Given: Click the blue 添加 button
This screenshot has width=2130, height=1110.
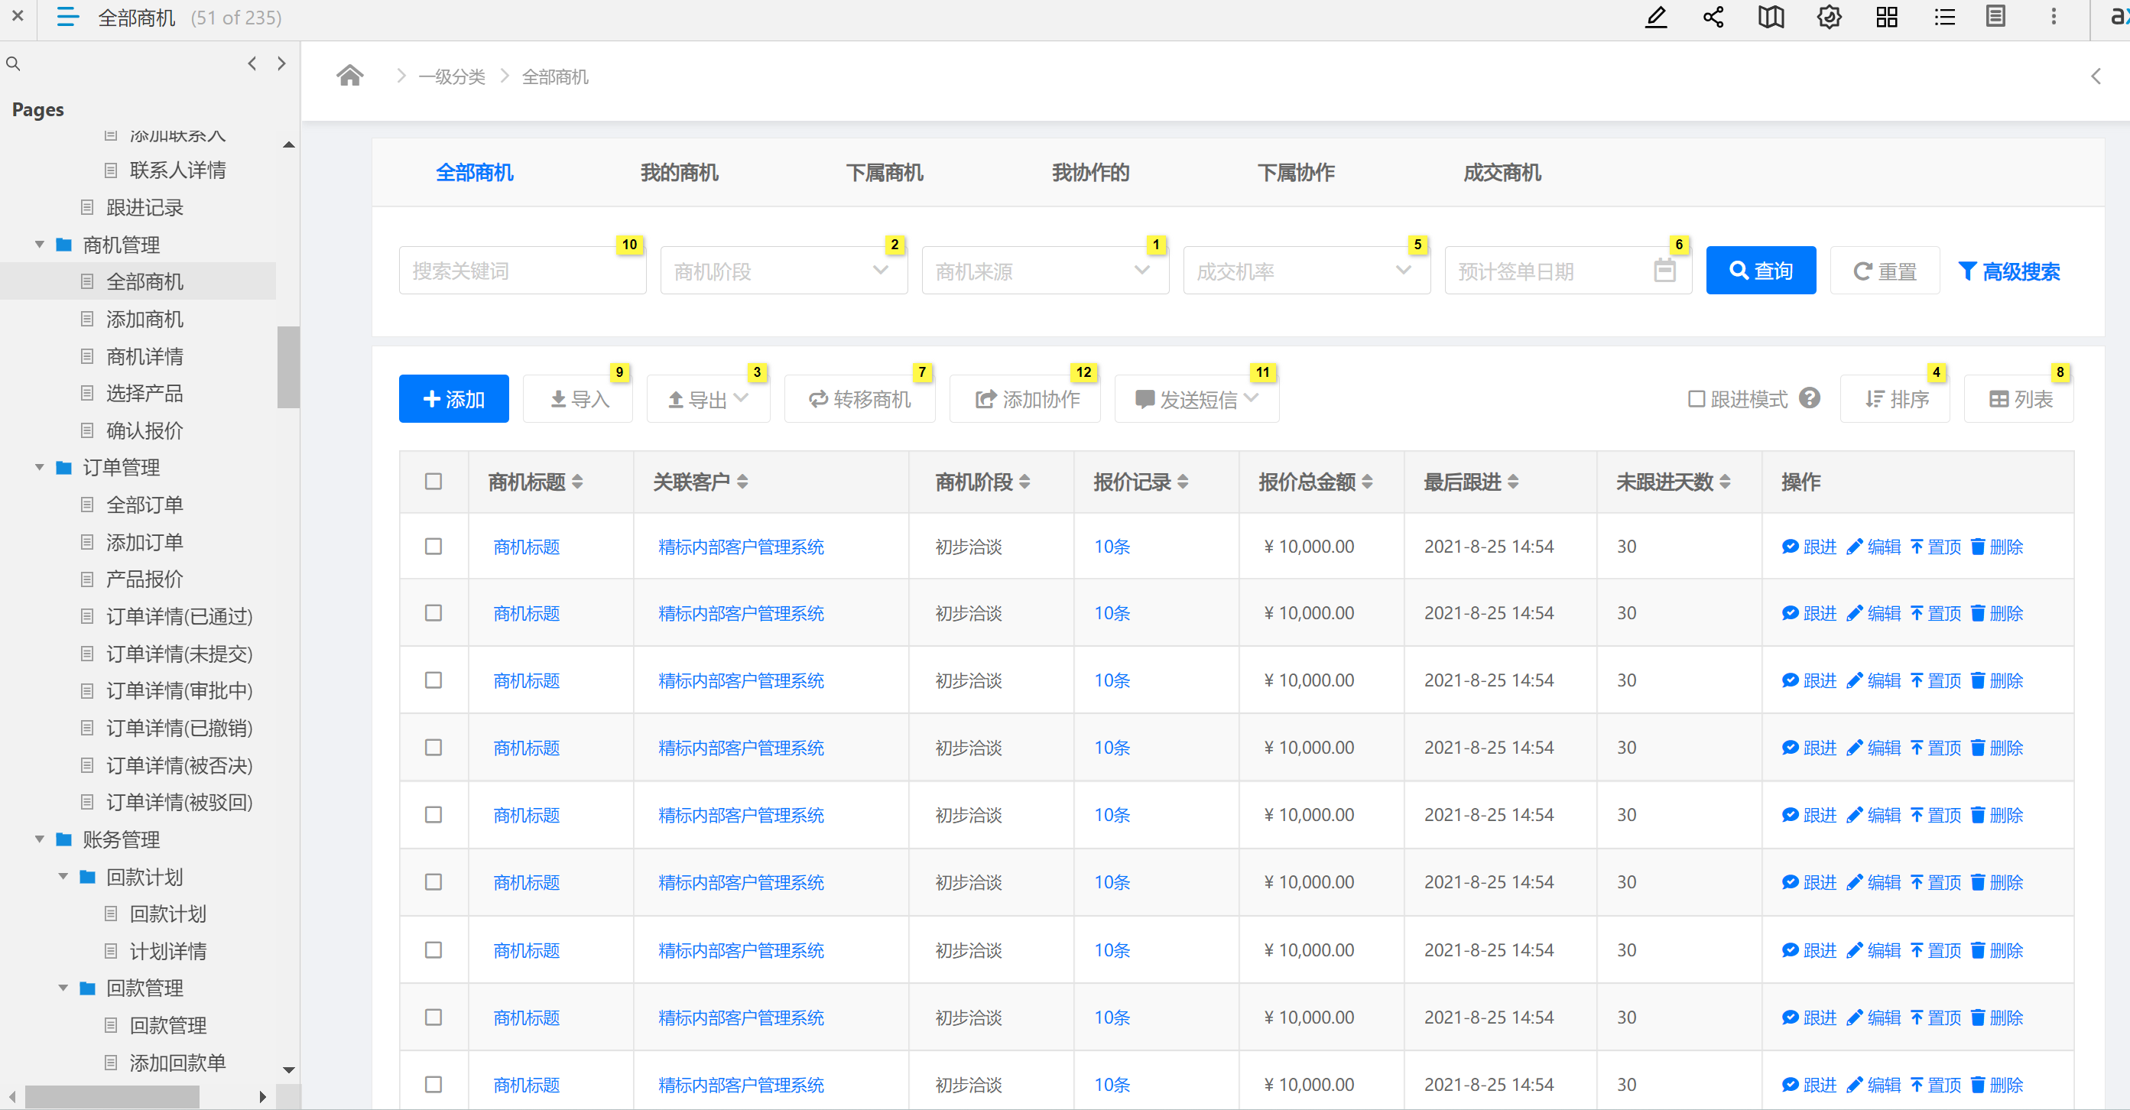Looking at the screenshot, I should [x=453, y=399].
